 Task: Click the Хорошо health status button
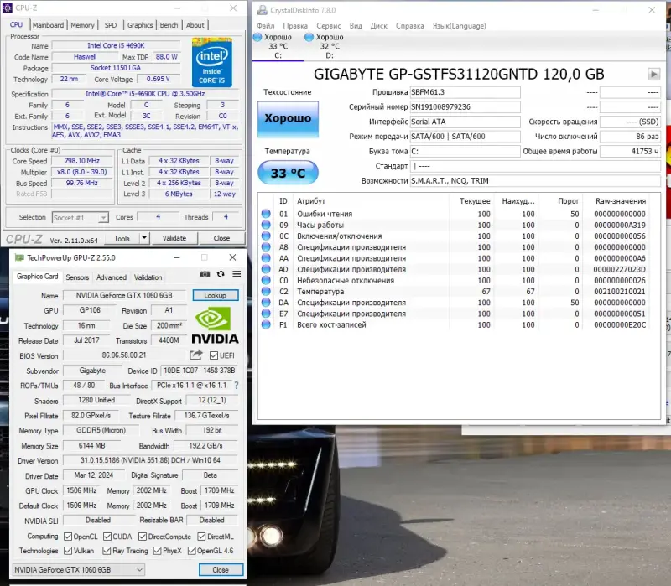(x=288, y=119)
